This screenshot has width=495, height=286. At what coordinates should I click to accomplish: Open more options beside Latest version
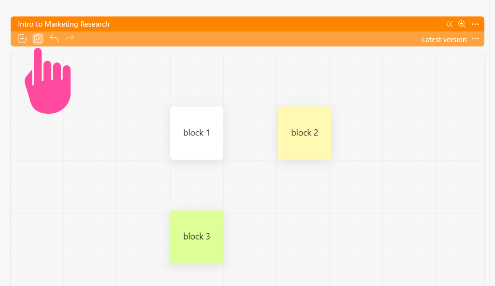point(475,39)
